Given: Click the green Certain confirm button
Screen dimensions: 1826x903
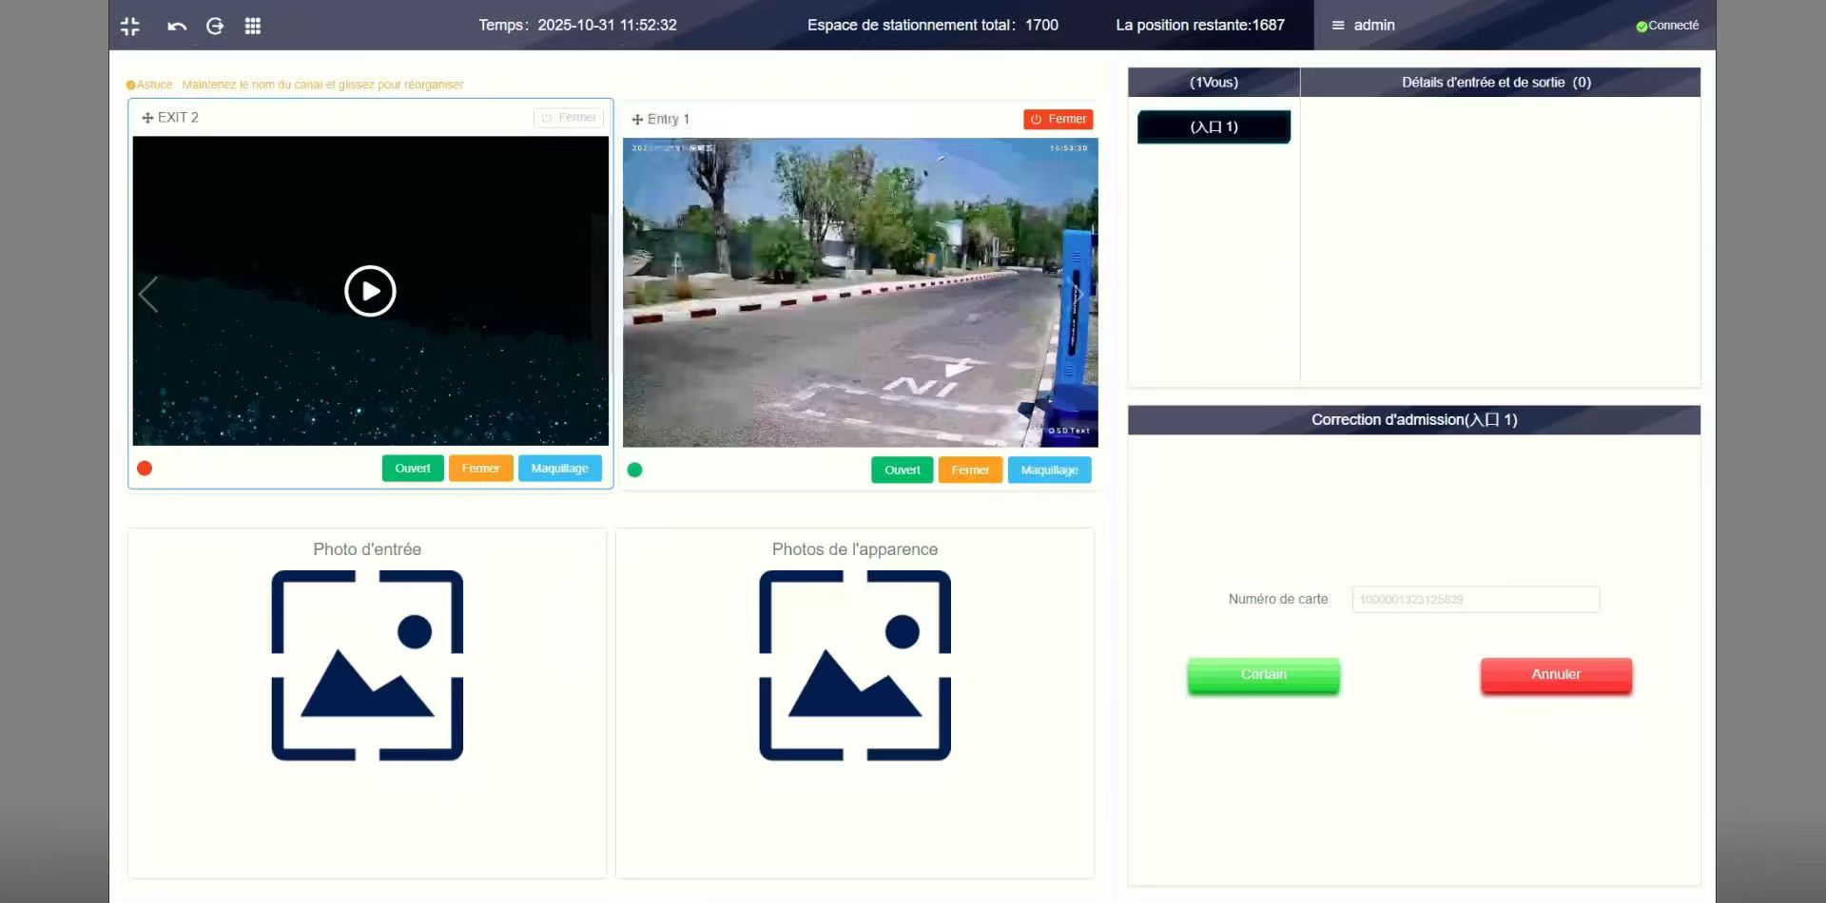Looking at the screenshot, I should click(1263, 675).
